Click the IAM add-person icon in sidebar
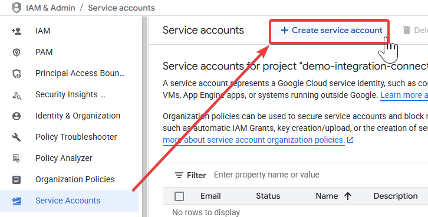 click(17, 31)
